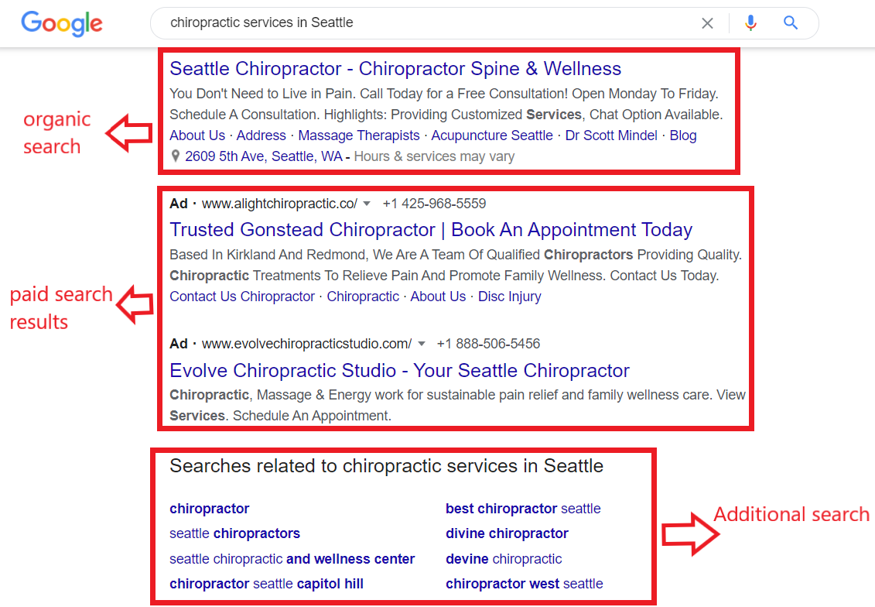Image resolution: width=875 pixels, height=607 pixels.
Task: Start voice search with the microphone
Action: 750,23
